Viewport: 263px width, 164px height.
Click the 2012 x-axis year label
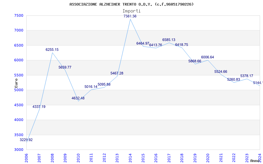click(x=104, y=158)
